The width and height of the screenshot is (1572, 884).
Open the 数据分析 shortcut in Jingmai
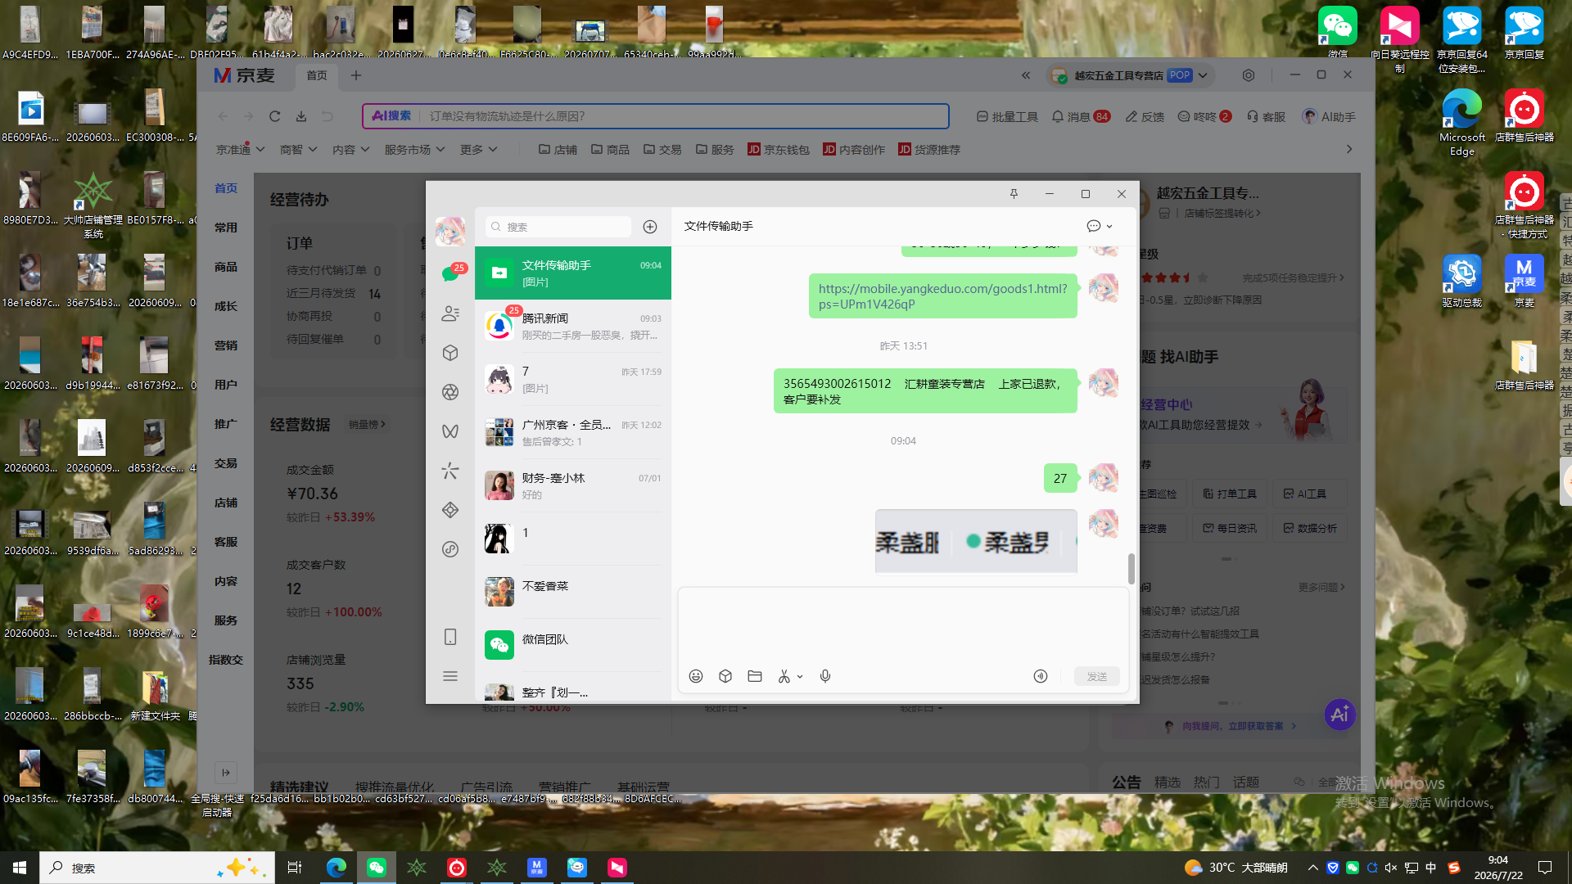point(1310,528)
